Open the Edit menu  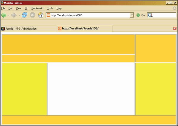point(10,8)
